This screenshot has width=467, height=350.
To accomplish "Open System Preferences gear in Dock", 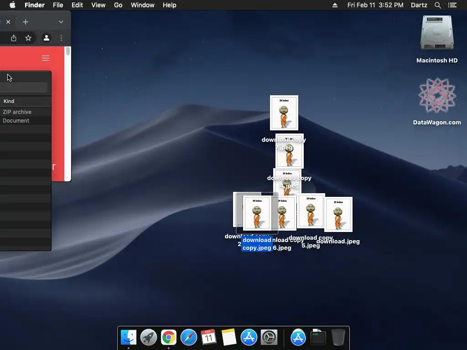I will (269, 338).
